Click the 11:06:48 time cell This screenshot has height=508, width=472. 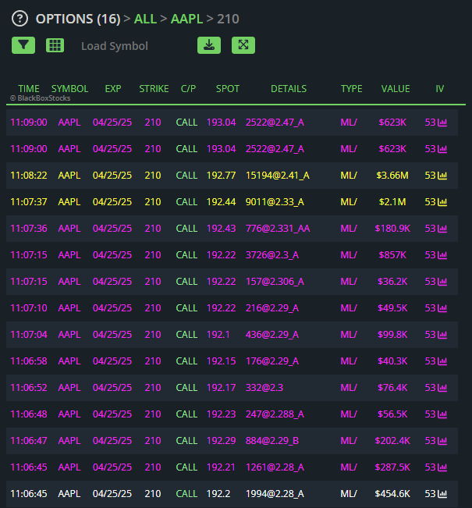29,414
